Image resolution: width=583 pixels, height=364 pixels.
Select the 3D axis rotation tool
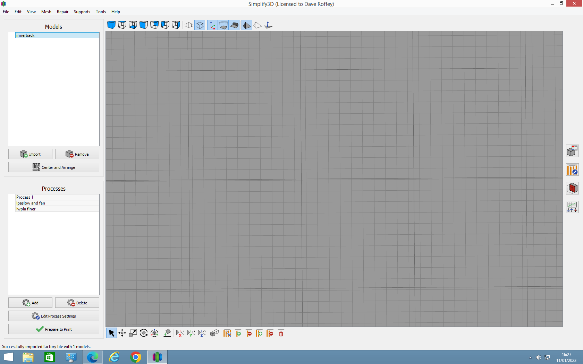coord(154,333)
